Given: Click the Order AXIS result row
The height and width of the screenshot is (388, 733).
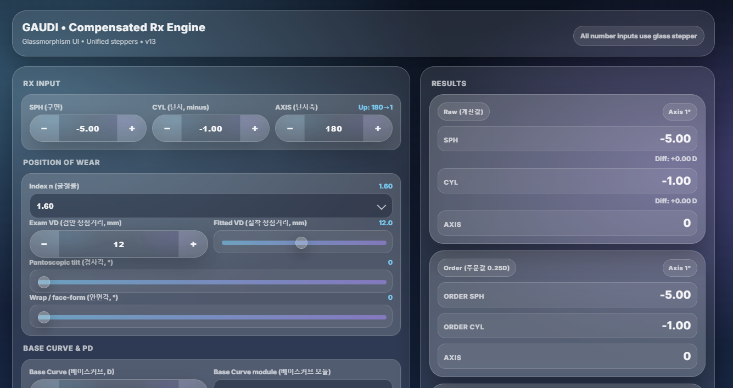Looking at the screenshot, I should point(567,357).
